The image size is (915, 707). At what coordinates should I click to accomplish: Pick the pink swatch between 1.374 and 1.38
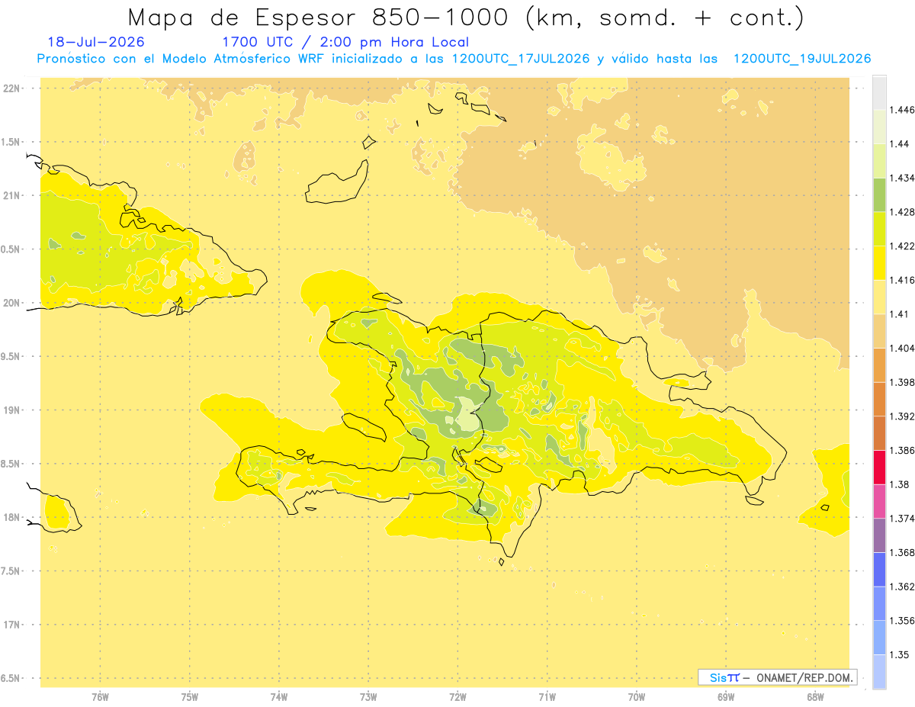tap(879, 502)
